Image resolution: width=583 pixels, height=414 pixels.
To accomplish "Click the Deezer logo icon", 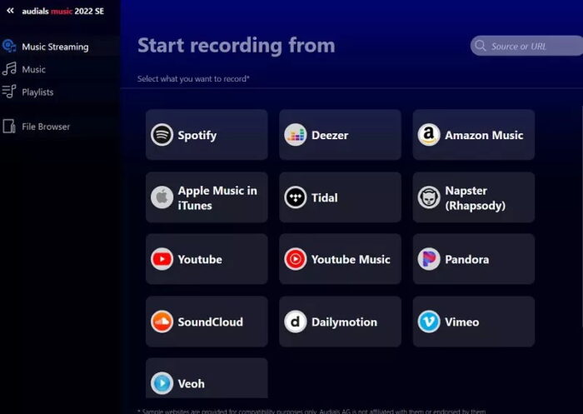I will pos(295,135).
